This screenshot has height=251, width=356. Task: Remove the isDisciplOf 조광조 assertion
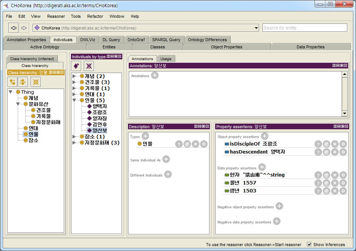[335, 144]
